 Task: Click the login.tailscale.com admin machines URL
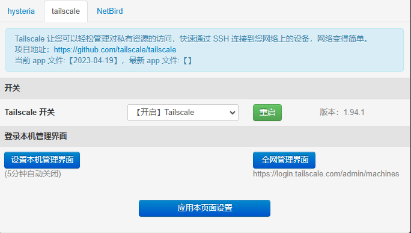pos(326,174)
